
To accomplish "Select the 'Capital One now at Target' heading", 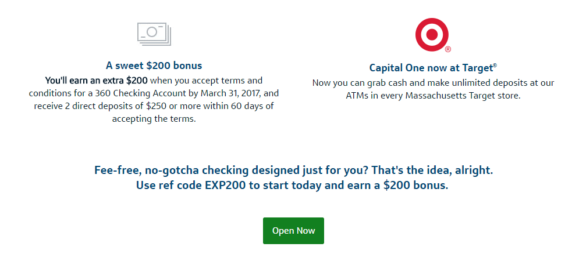I will pos(433,68).
